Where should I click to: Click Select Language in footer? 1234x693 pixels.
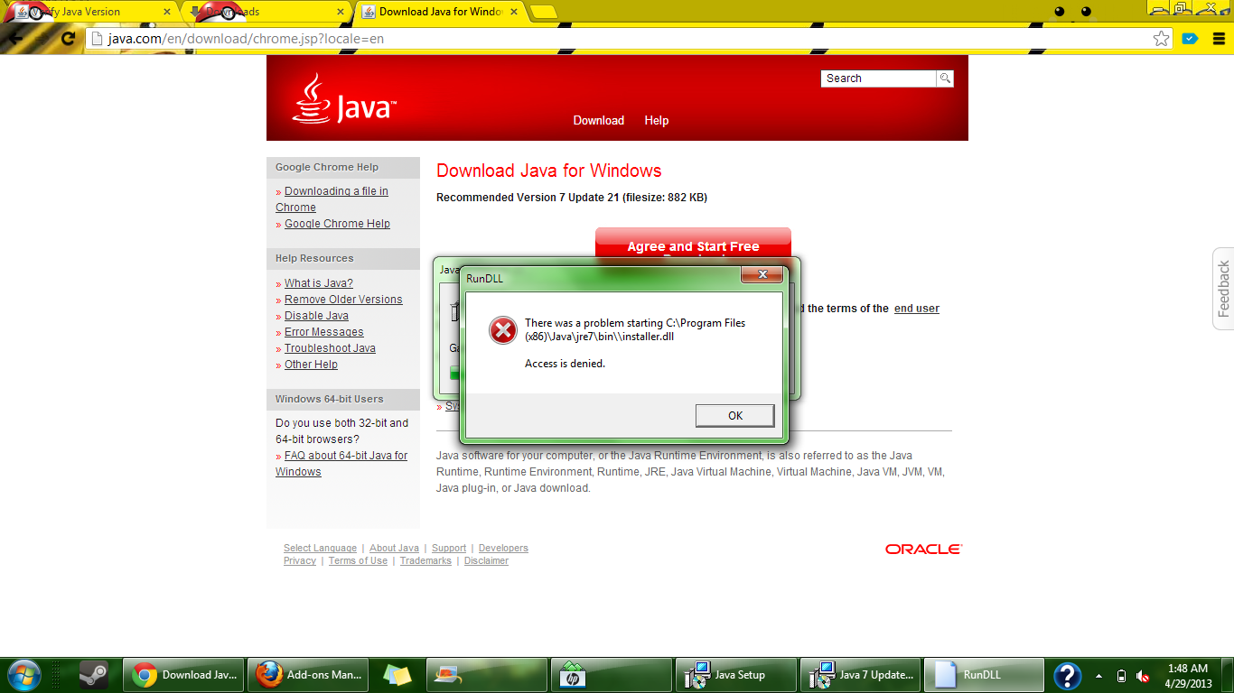click(x=320, y=548)
